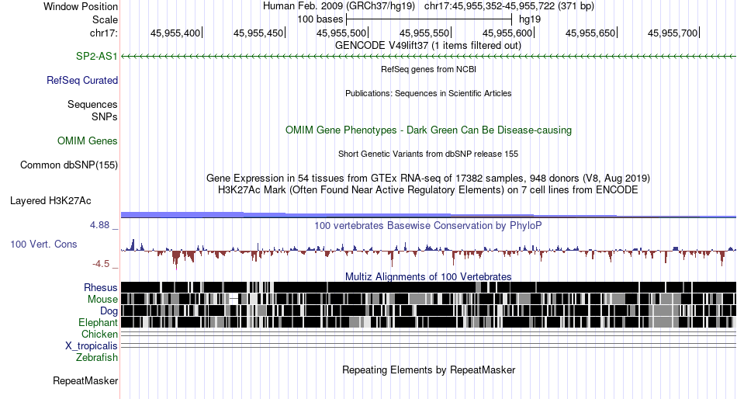Viewport: 737px width, 399px height.
Task: Click the H3K27Ac Mark ENCODE title
Action: coord(428,190)
